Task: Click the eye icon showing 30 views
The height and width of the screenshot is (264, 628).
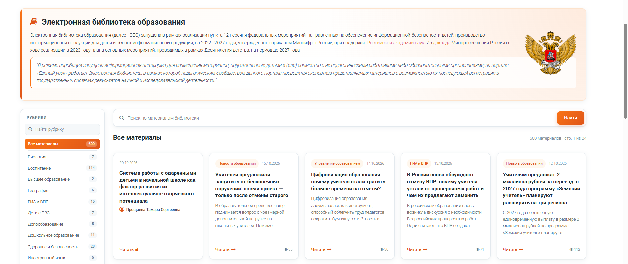Action: point(382,250)
